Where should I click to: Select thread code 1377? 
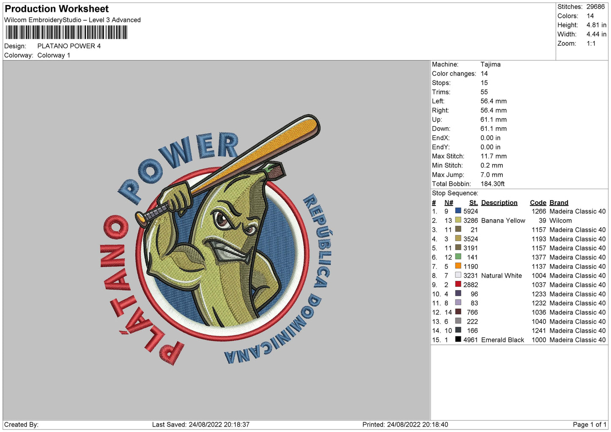[539, 257]
